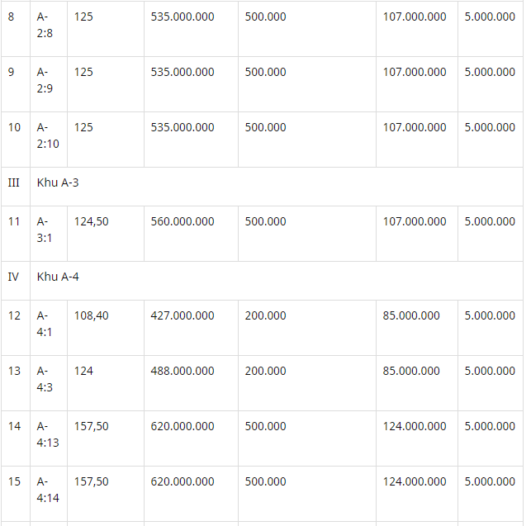Click the row number 15 cell
531x526 pixels.
16,494
